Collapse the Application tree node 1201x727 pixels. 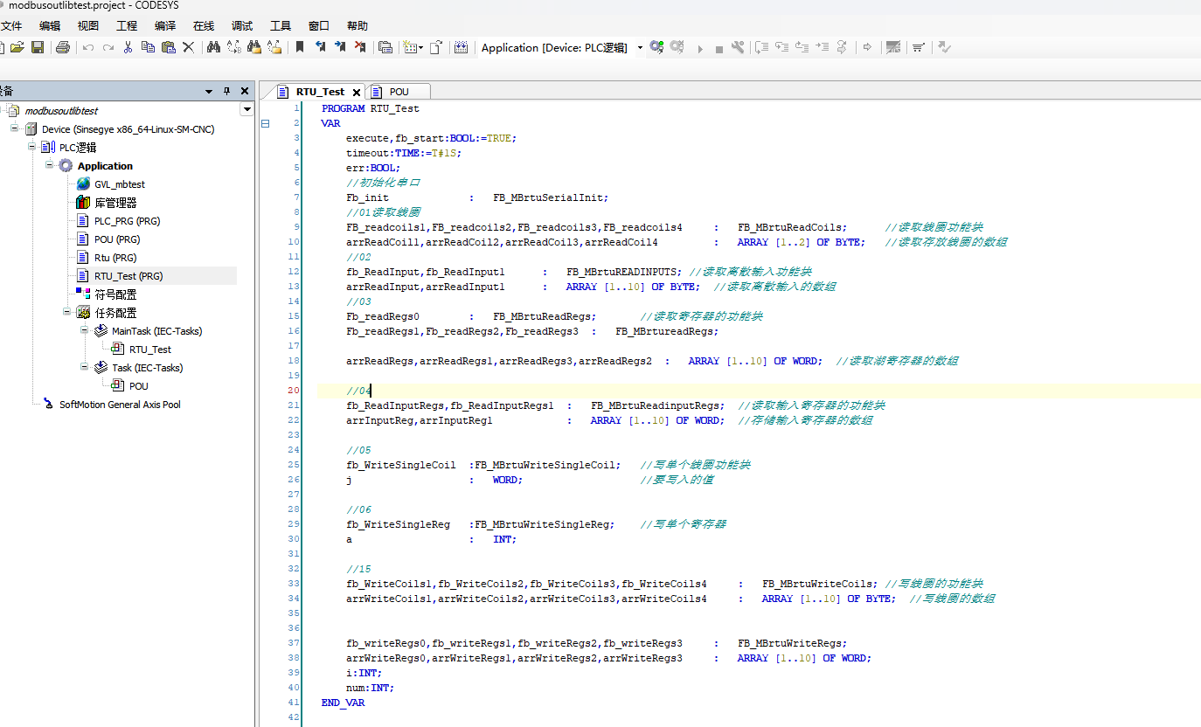pos(50,165)
